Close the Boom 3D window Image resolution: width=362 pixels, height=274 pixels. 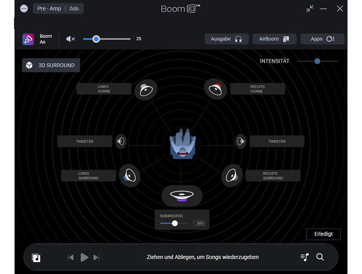click(339, 9)
